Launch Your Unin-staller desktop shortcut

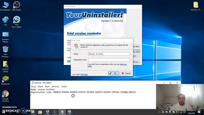17,22
